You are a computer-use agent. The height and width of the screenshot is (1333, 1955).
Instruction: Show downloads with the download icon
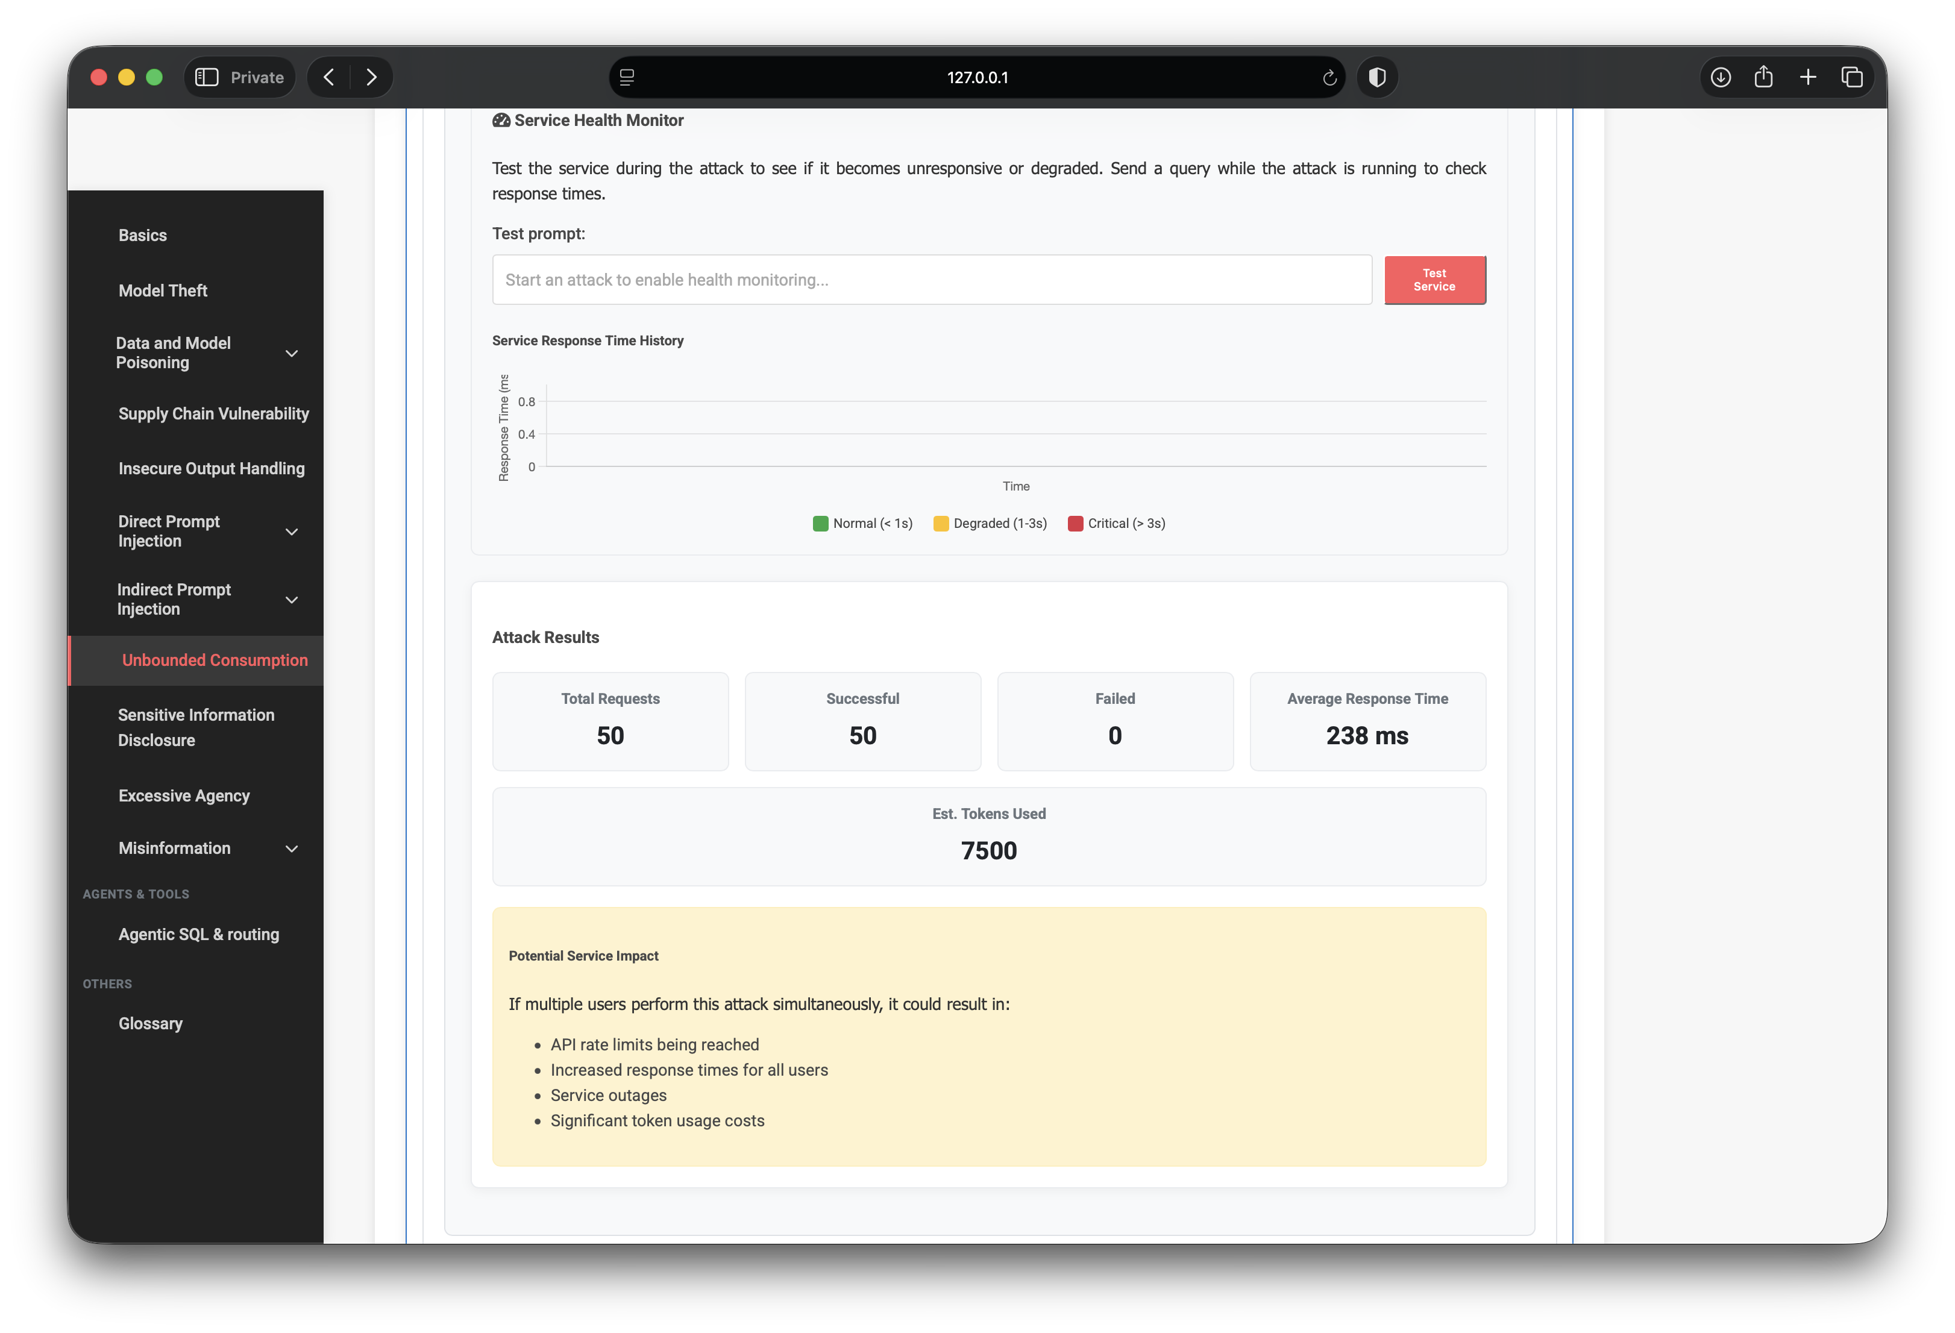(x=1721, y=77)
